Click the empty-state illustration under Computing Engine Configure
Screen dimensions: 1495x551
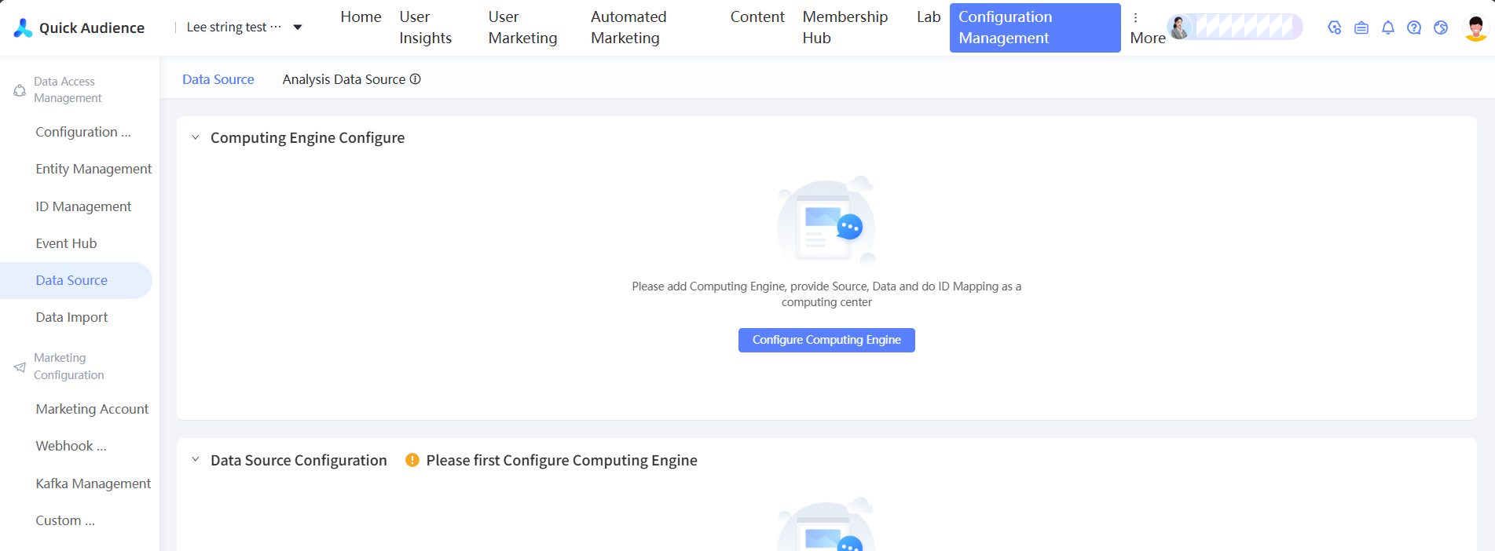(826, 220)
